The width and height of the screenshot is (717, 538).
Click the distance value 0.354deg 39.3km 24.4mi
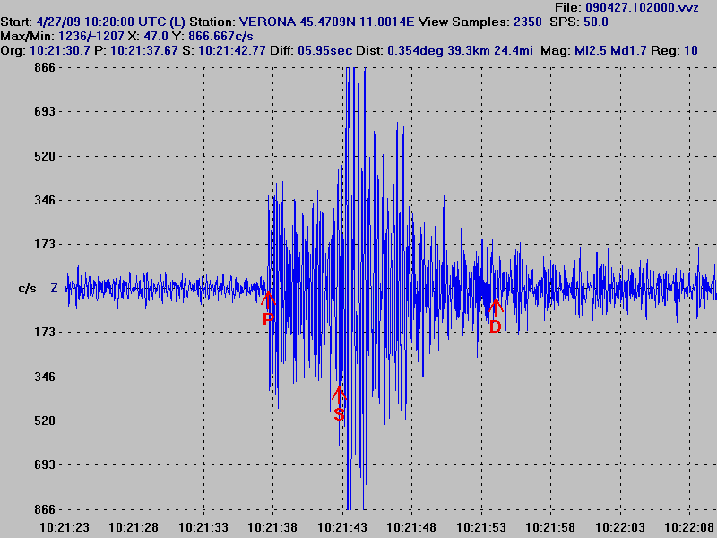[460, 50]
